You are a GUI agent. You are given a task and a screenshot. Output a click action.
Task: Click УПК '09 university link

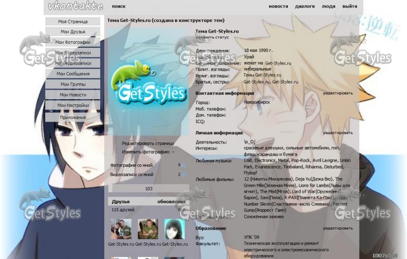click(x=251, y=237)
